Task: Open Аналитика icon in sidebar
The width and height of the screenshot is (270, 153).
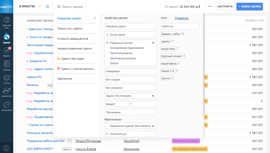Action: (x=6, y=92)
